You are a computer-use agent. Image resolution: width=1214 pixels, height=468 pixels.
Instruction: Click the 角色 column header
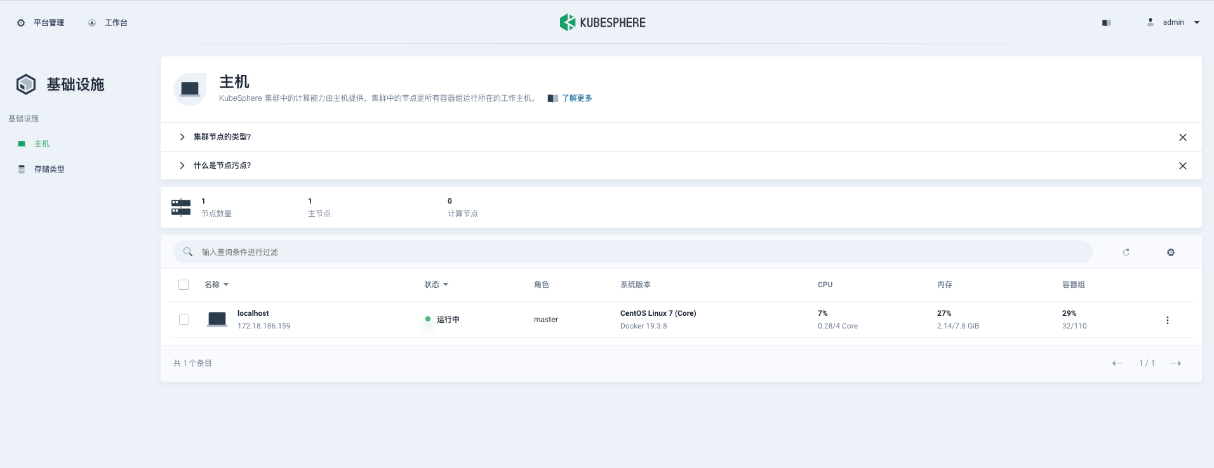(542, 285)
